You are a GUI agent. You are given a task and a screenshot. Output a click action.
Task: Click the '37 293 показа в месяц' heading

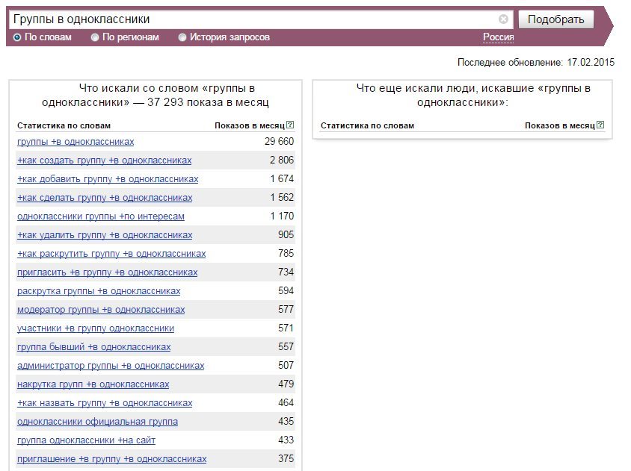(208, 102)
